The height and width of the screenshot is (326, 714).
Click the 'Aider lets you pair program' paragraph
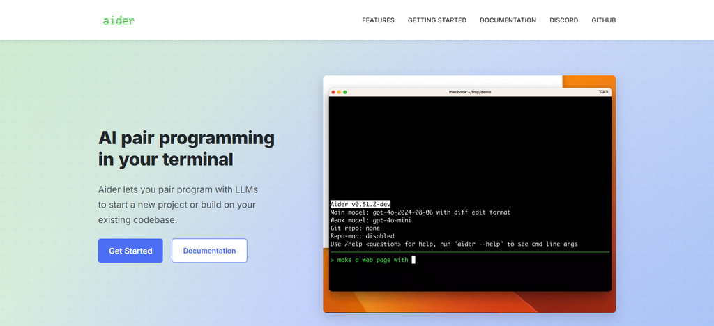178,205
